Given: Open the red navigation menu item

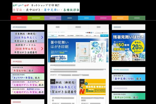Looking at the screenshot, I should 19,18.
